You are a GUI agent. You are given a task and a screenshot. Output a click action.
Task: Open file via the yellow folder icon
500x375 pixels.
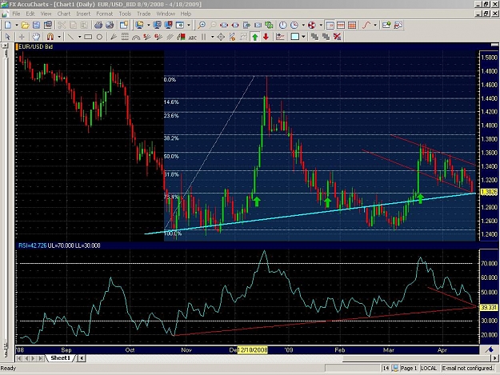(25, 25)
